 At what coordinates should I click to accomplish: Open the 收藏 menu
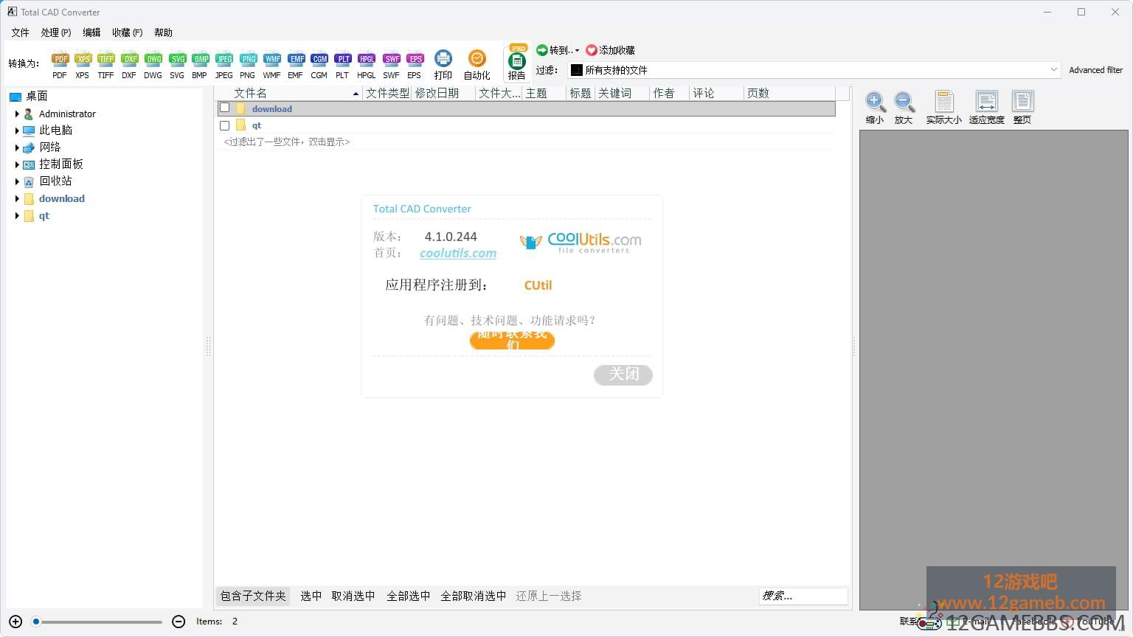[x=127, y=32]
